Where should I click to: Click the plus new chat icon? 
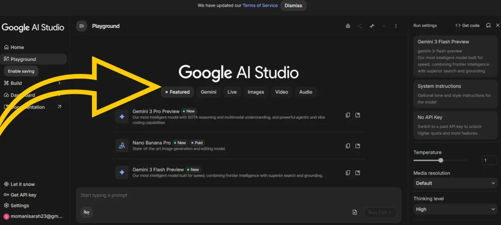click(384, 26)
